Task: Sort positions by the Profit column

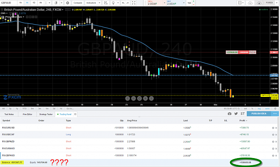Action: tap(243, 121)
